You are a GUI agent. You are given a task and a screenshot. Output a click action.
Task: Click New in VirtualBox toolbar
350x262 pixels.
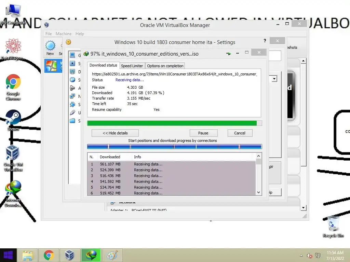coord(50,48)
